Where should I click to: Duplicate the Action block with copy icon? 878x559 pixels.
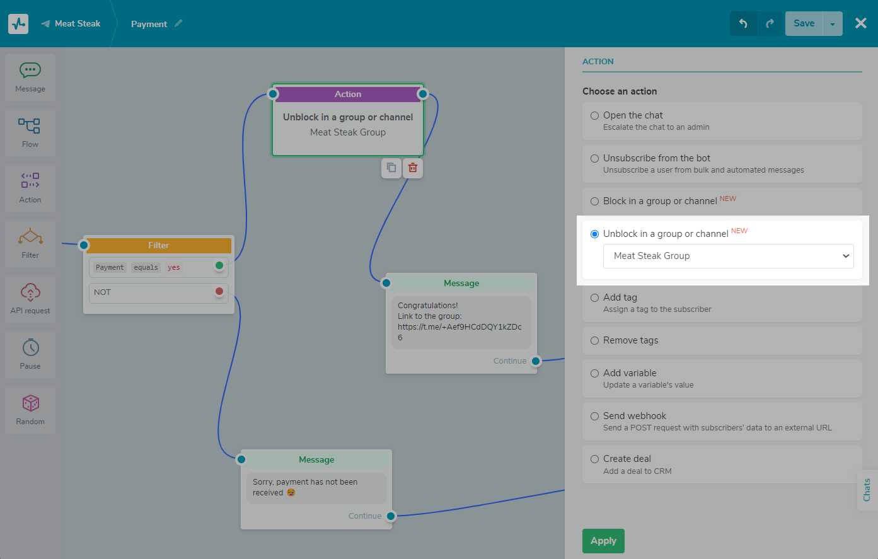pos(391,168)
